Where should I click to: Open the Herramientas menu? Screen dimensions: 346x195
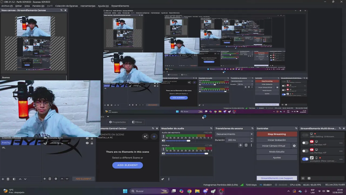click(88, 6)
